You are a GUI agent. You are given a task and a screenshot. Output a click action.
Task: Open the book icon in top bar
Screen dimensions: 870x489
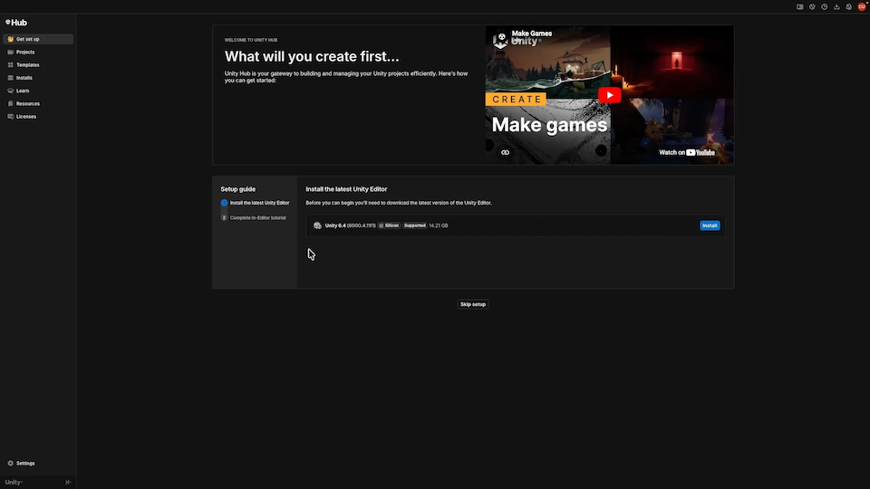point(799,6)
